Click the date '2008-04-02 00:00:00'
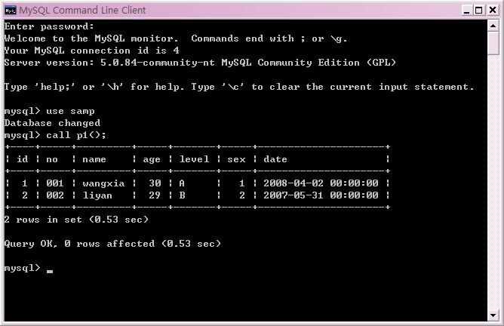The height and width of the screenshot is (326, 504). 321,183
